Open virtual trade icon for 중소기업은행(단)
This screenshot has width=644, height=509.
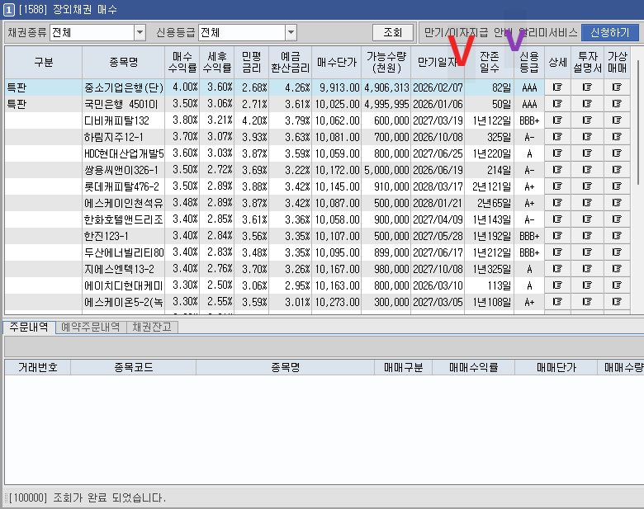(617, 87)
